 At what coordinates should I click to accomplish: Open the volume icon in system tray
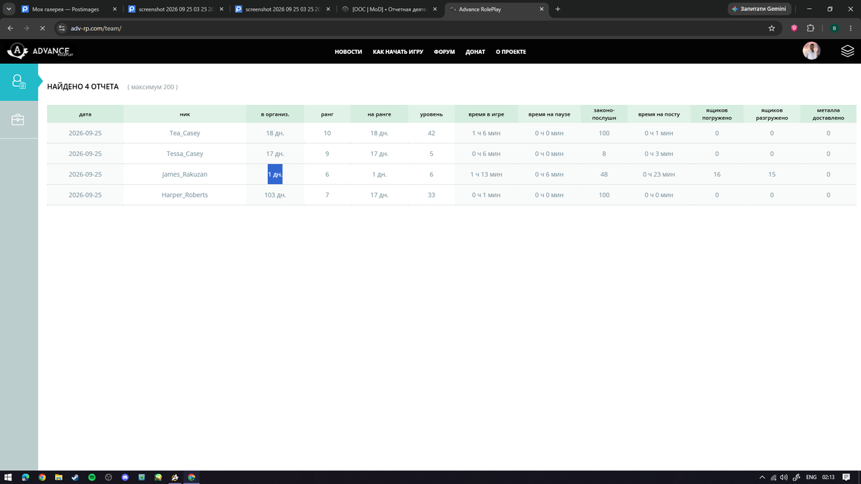click(x=784, y=477)
